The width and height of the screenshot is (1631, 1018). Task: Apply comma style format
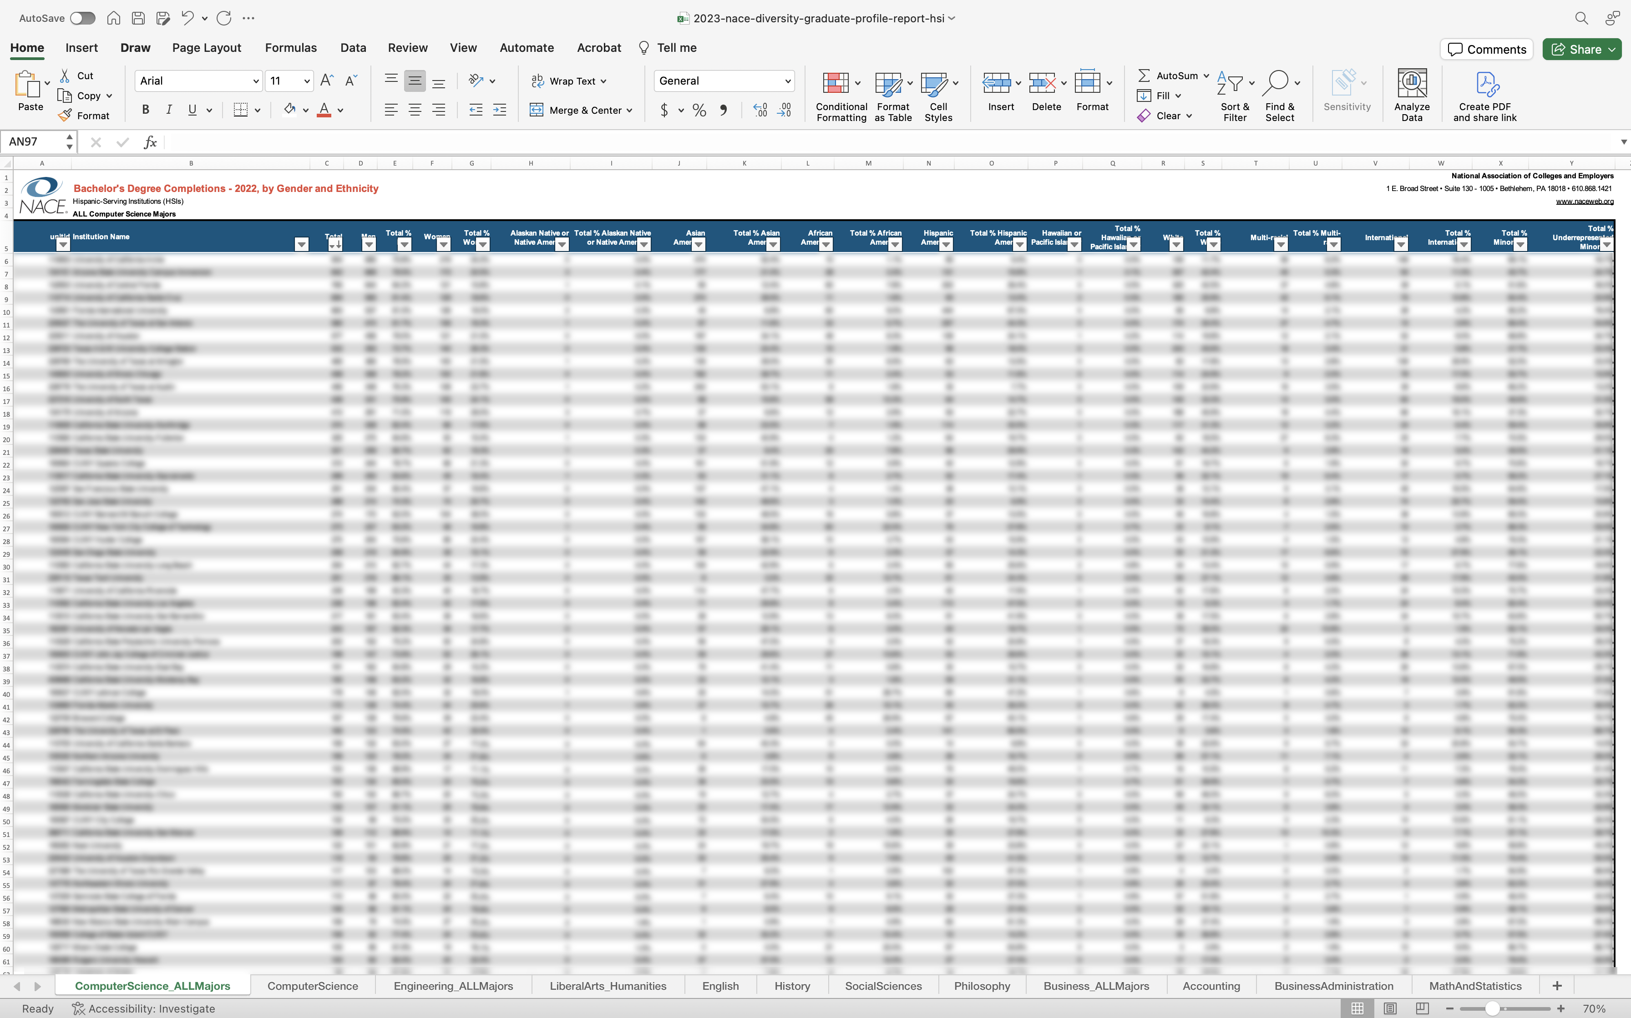click(724, 110)
